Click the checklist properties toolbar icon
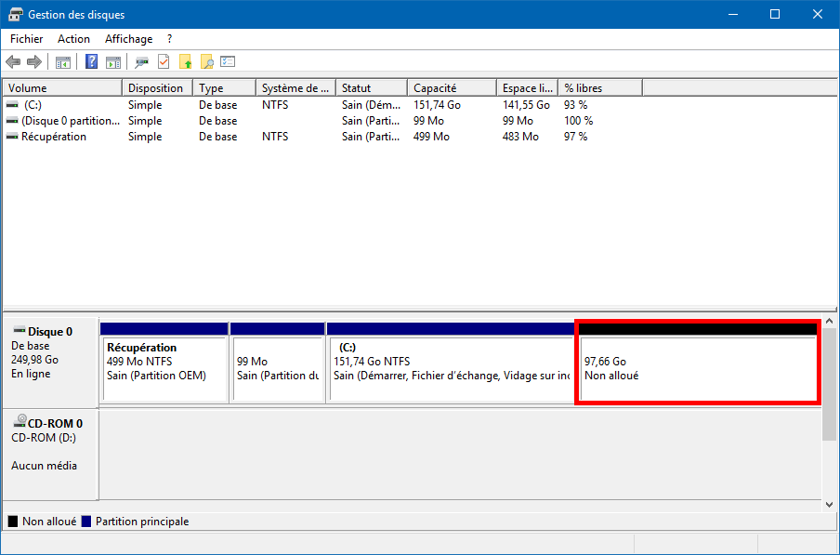The image size is (840, 555). coord(228,61)
